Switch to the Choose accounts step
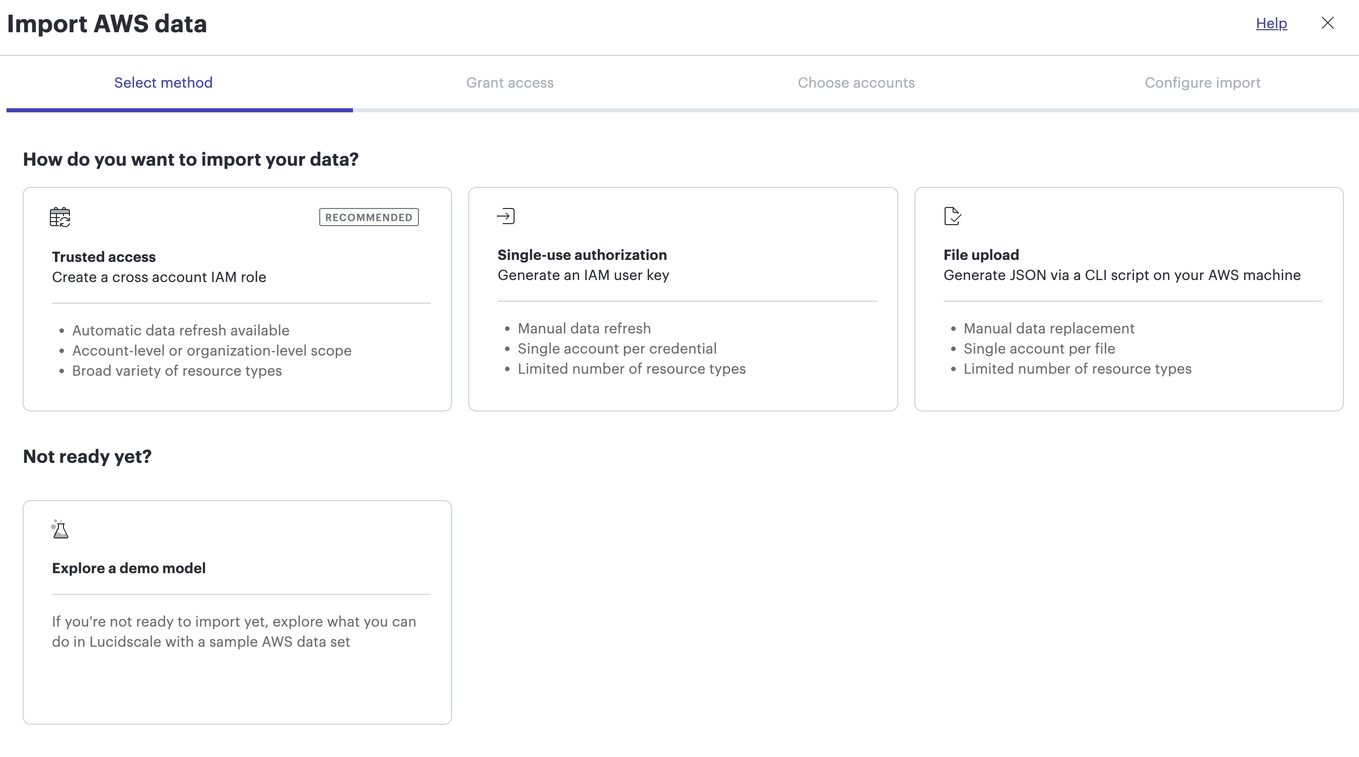Viewport: 1359px width, 757px height. click(856, 82)
